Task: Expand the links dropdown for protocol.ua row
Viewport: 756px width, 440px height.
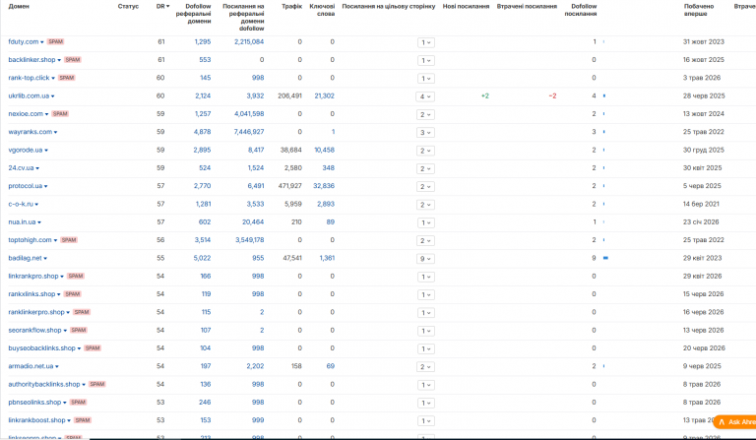Action: tap(425, 186)
